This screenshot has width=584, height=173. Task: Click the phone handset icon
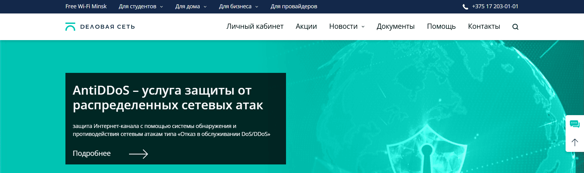[465, 7]
